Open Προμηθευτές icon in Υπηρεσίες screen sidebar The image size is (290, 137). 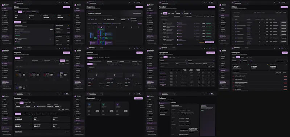pos(3,68)
